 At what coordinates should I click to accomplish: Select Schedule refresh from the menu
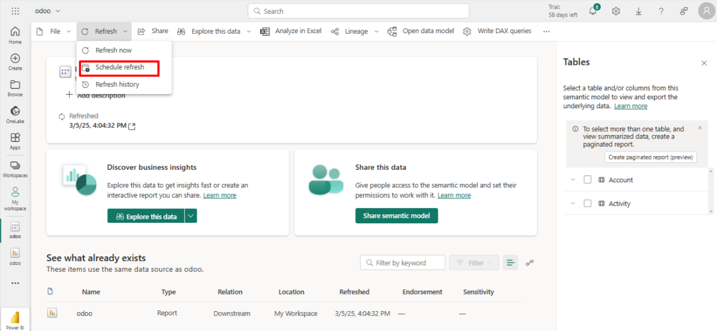click(119, 67)
